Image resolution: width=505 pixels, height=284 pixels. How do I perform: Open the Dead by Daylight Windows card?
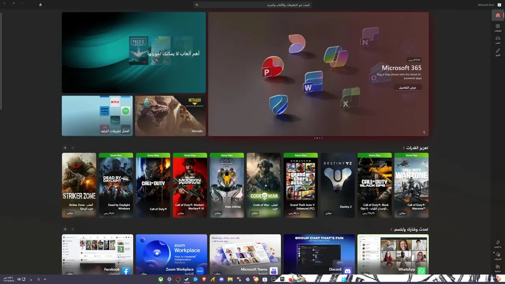coord(116,185)
